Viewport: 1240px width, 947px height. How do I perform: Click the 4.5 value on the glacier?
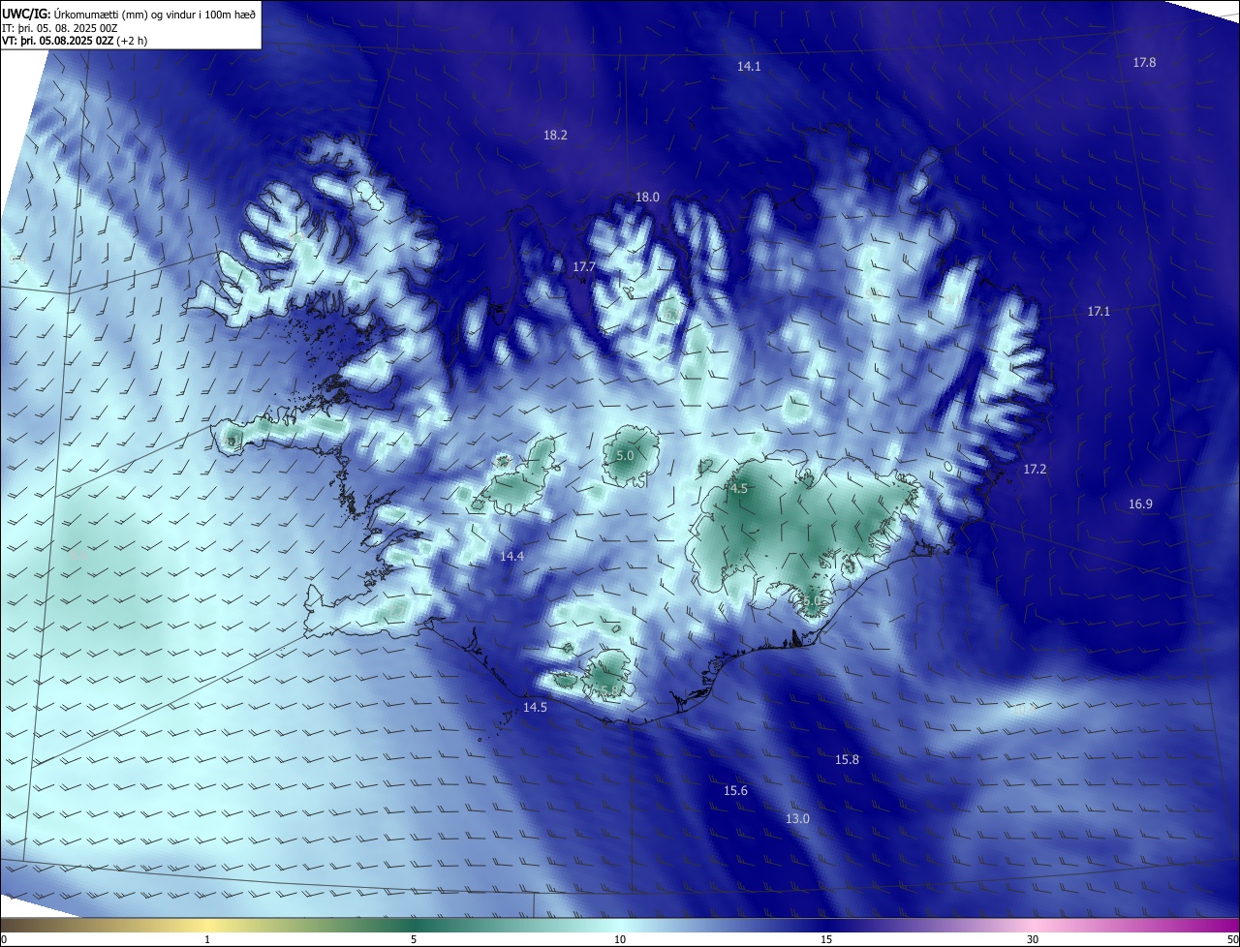[739, 489]
